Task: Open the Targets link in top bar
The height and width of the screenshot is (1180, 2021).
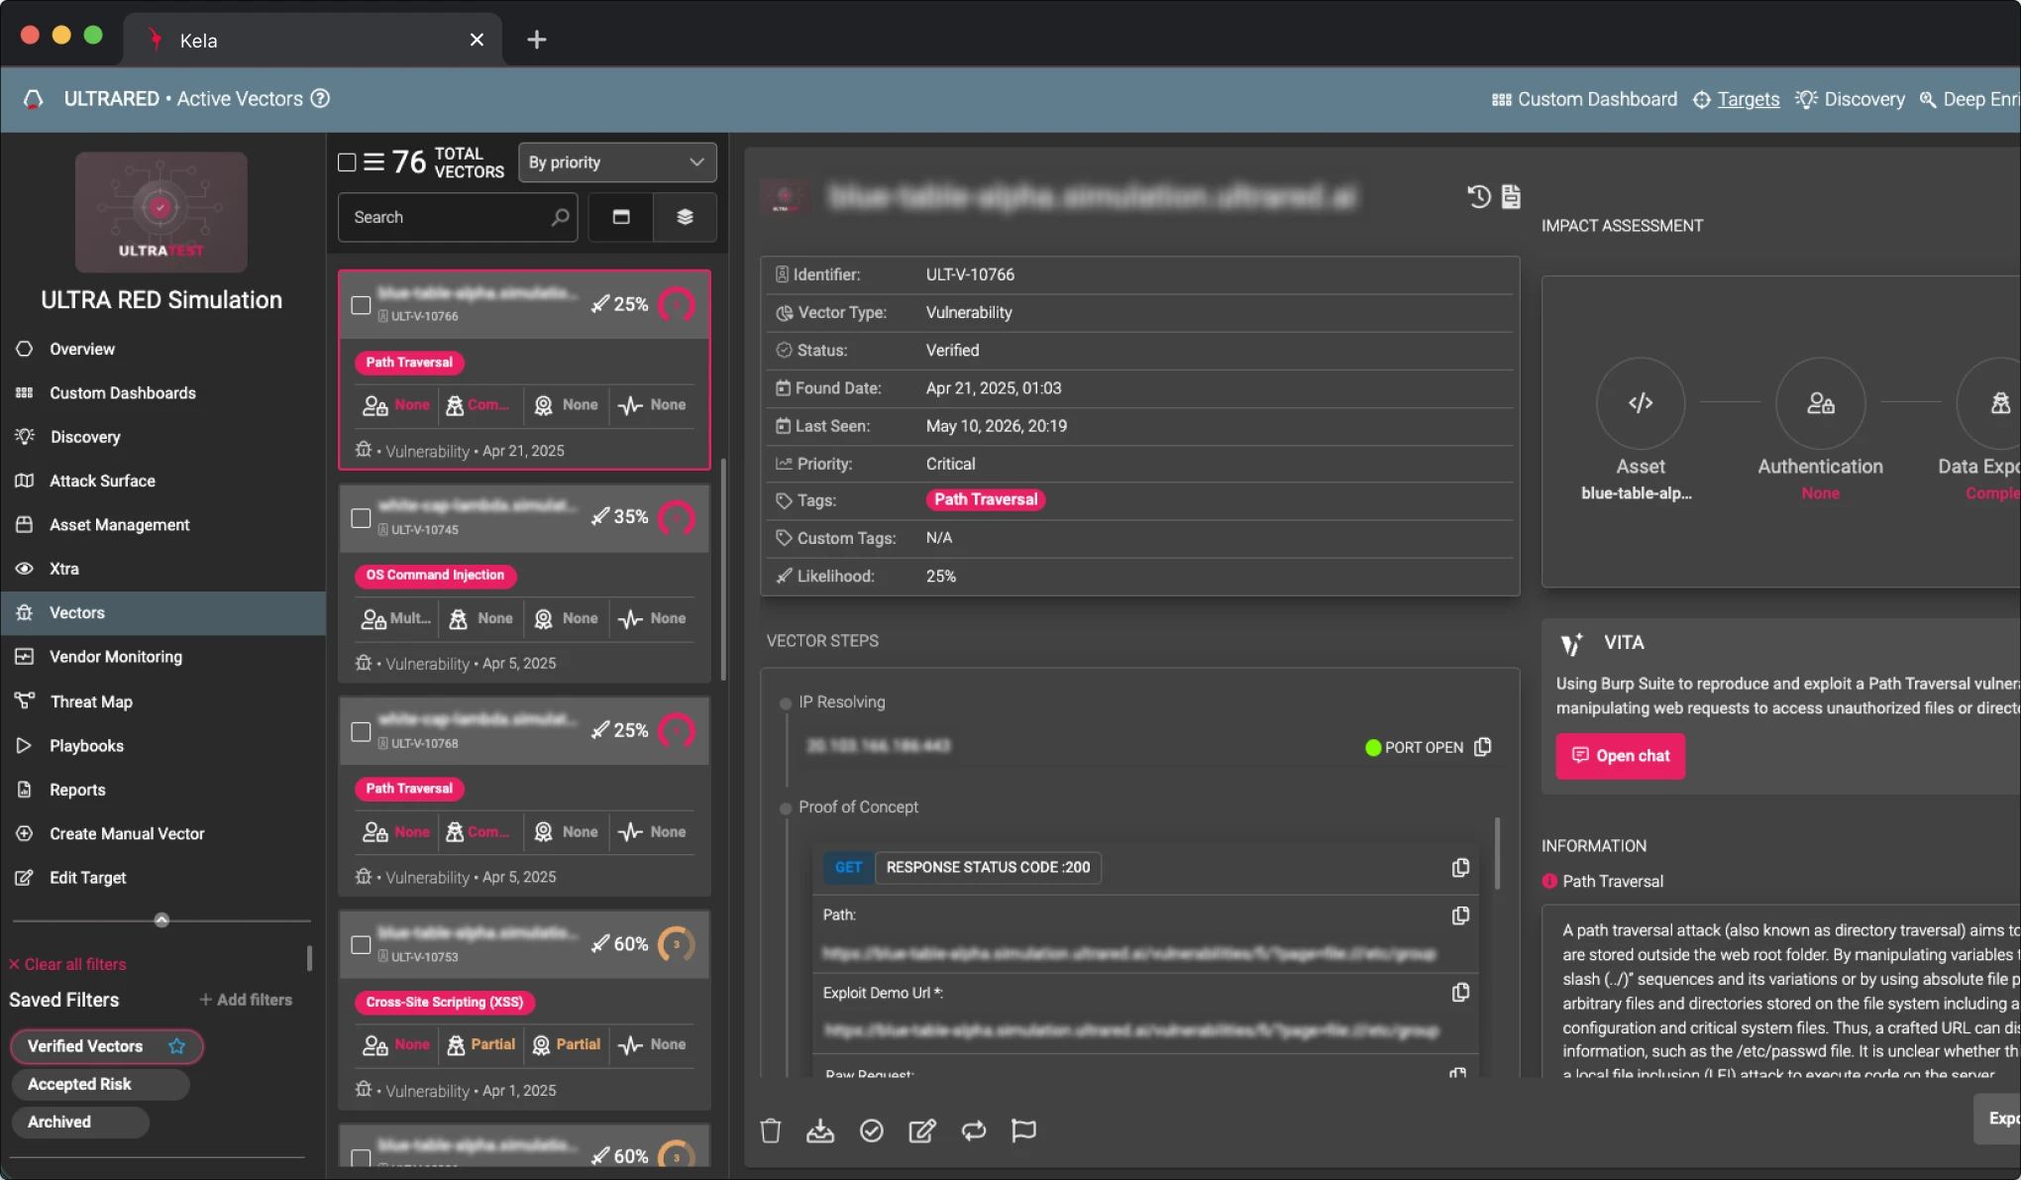Action: (x=1737, y=99)
